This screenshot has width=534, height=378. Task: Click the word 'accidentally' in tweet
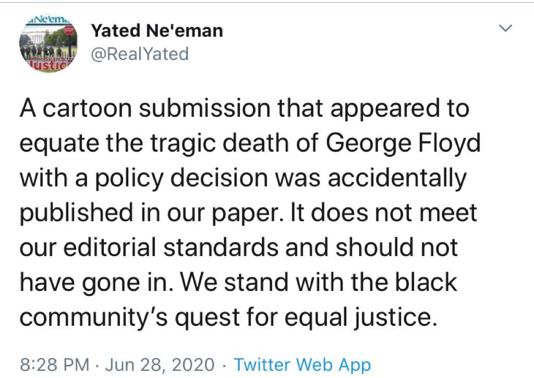[396, 178]
